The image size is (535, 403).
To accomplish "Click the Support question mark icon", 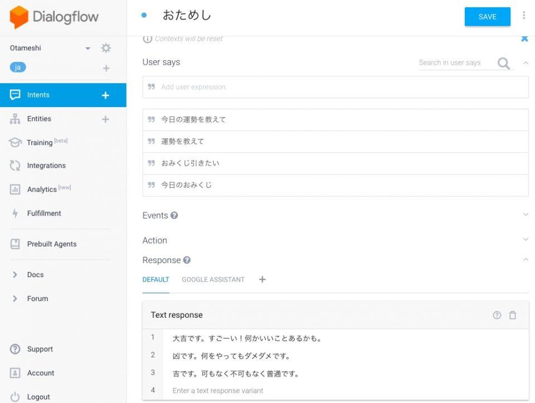I will pos(15,349).
